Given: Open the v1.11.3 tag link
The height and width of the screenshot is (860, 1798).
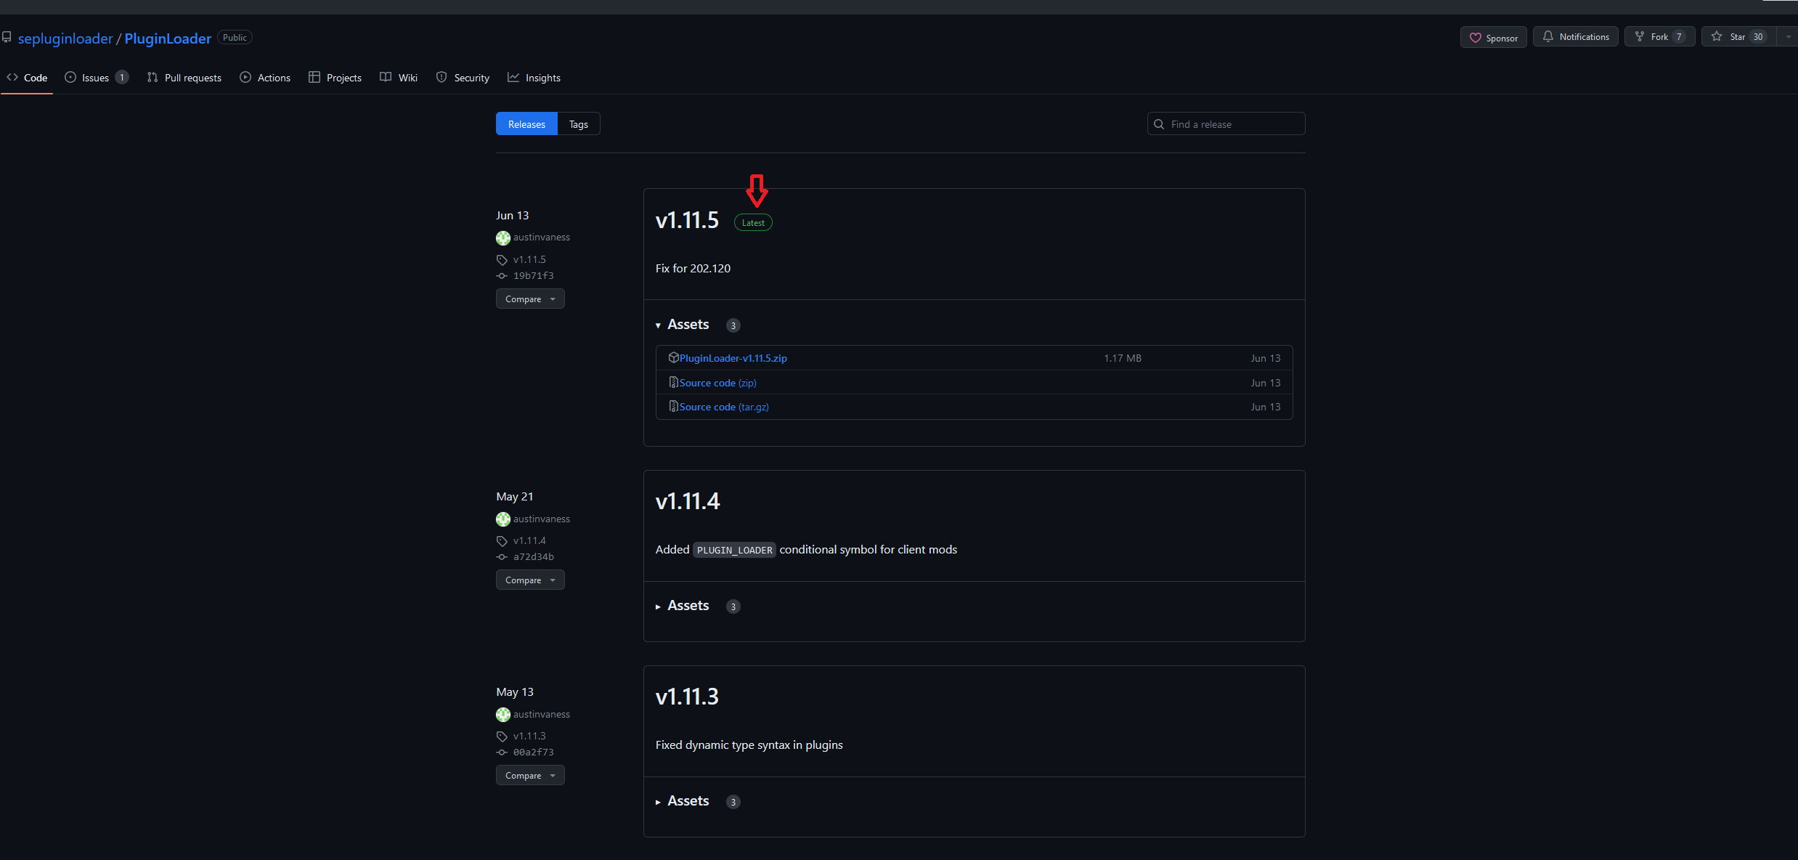Looking at the screenshot, I should (x=529, y=736).
